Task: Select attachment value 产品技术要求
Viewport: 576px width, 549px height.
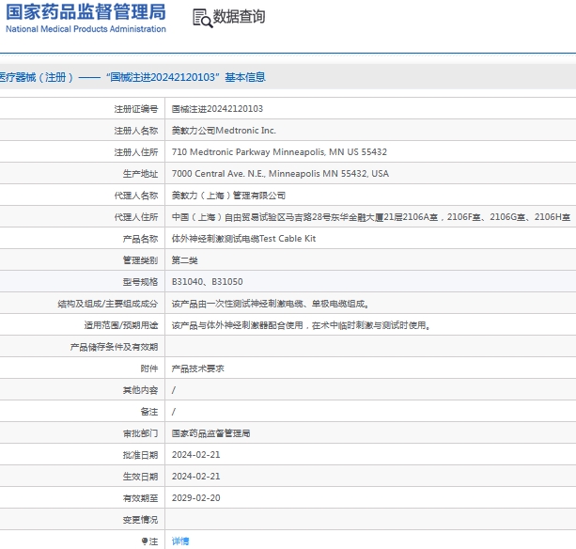Action: pyautogui.click(x=197, y=369)
